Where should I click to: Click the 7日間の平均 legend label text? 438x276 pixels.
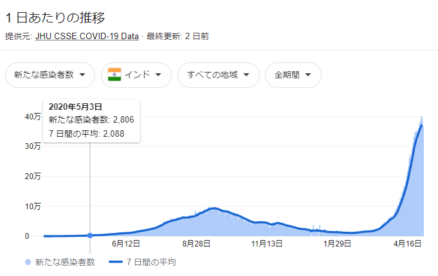coord(151,262)
